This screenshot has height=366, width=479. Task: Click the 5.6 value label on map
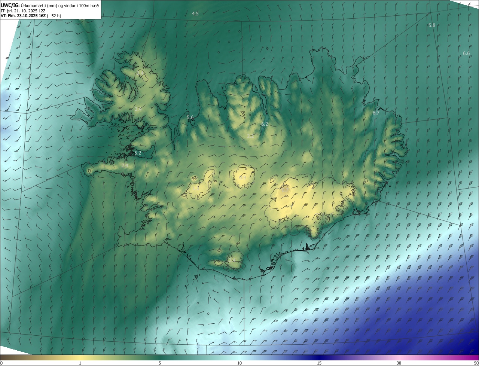(x=190, y=117)
